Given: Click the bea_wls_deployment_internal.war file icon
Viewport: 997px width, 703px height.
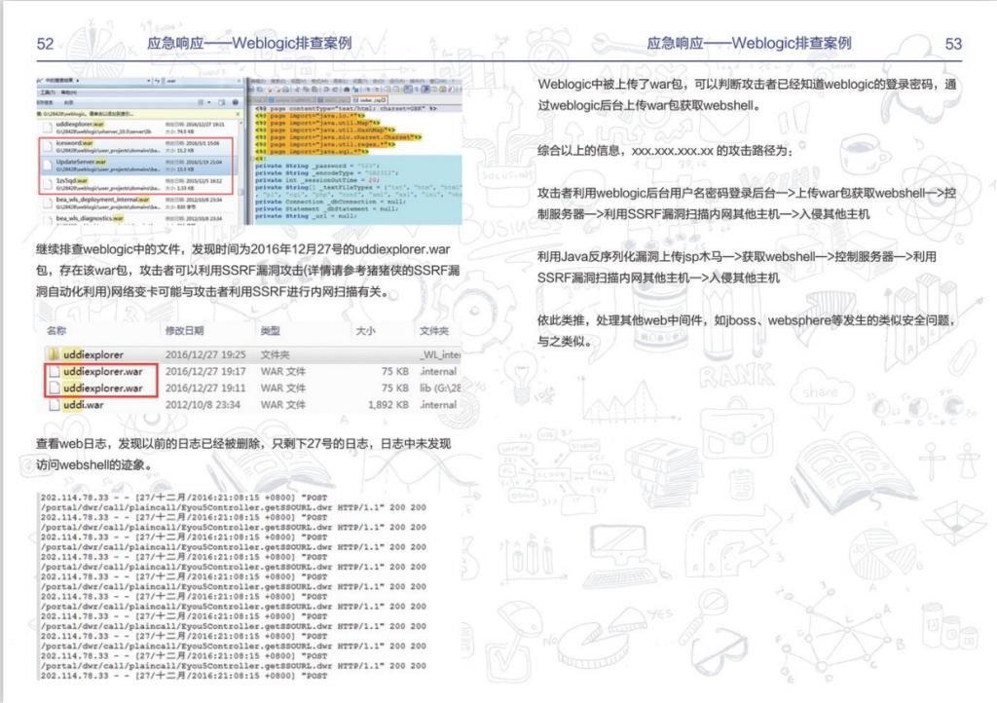Looking at the screenshot, I should (49, 201).
